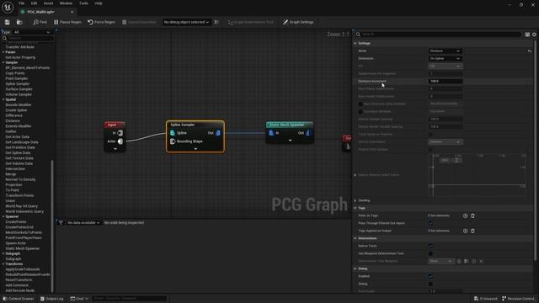Toggle the Native Tests checkbox
Viewport: 539px width, 303px height.
point(430,246)
